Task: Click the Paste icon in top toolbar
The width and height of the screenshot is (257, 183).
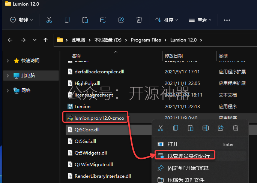Action: pyautogui.click(x=85, y=20)
